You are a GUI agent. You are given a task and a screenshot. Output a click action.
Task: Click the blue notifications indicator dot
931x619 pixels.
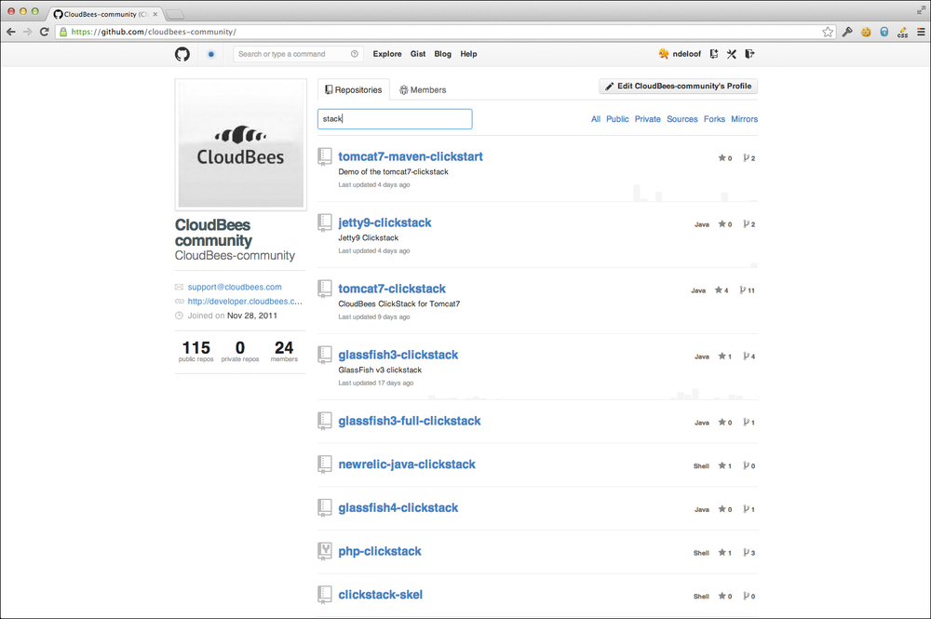click(211, 54)
